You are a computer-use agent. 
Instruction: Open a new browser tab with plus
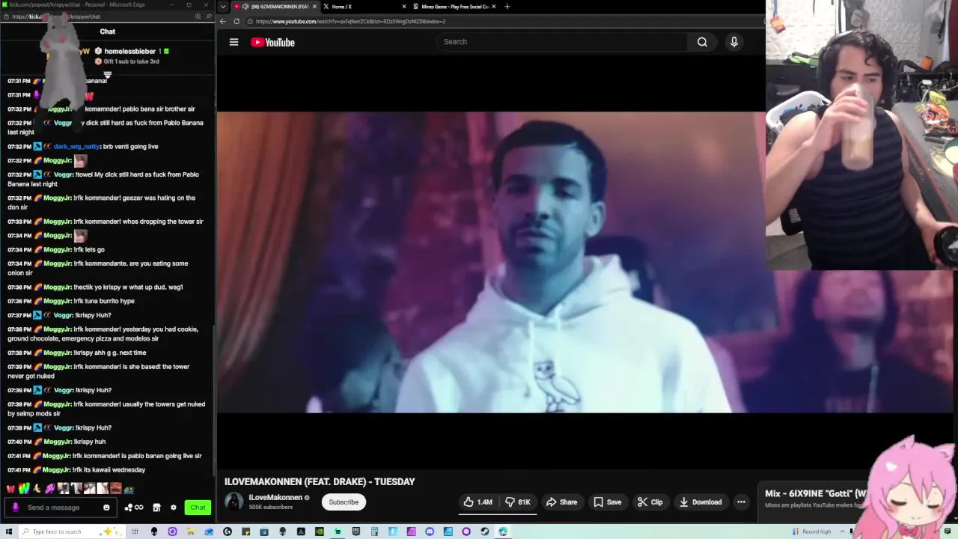(507, 7)
